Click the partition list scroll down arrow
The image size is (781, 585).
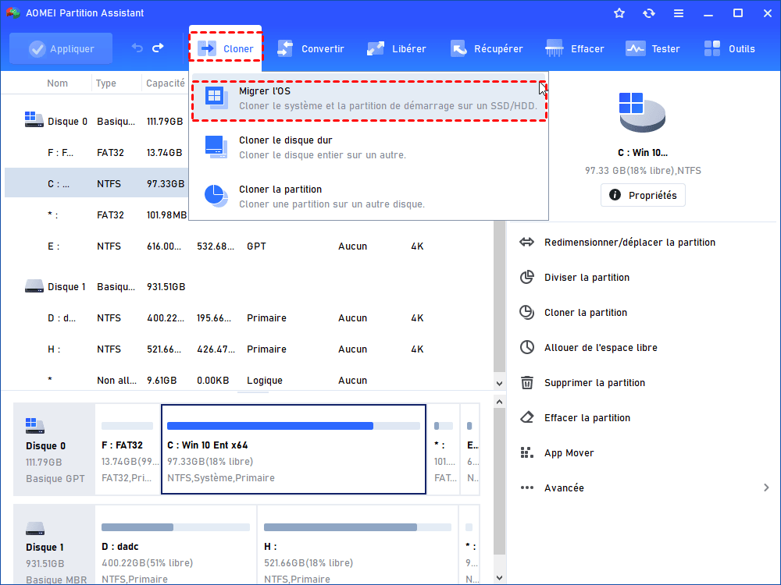tap(499, 384)
